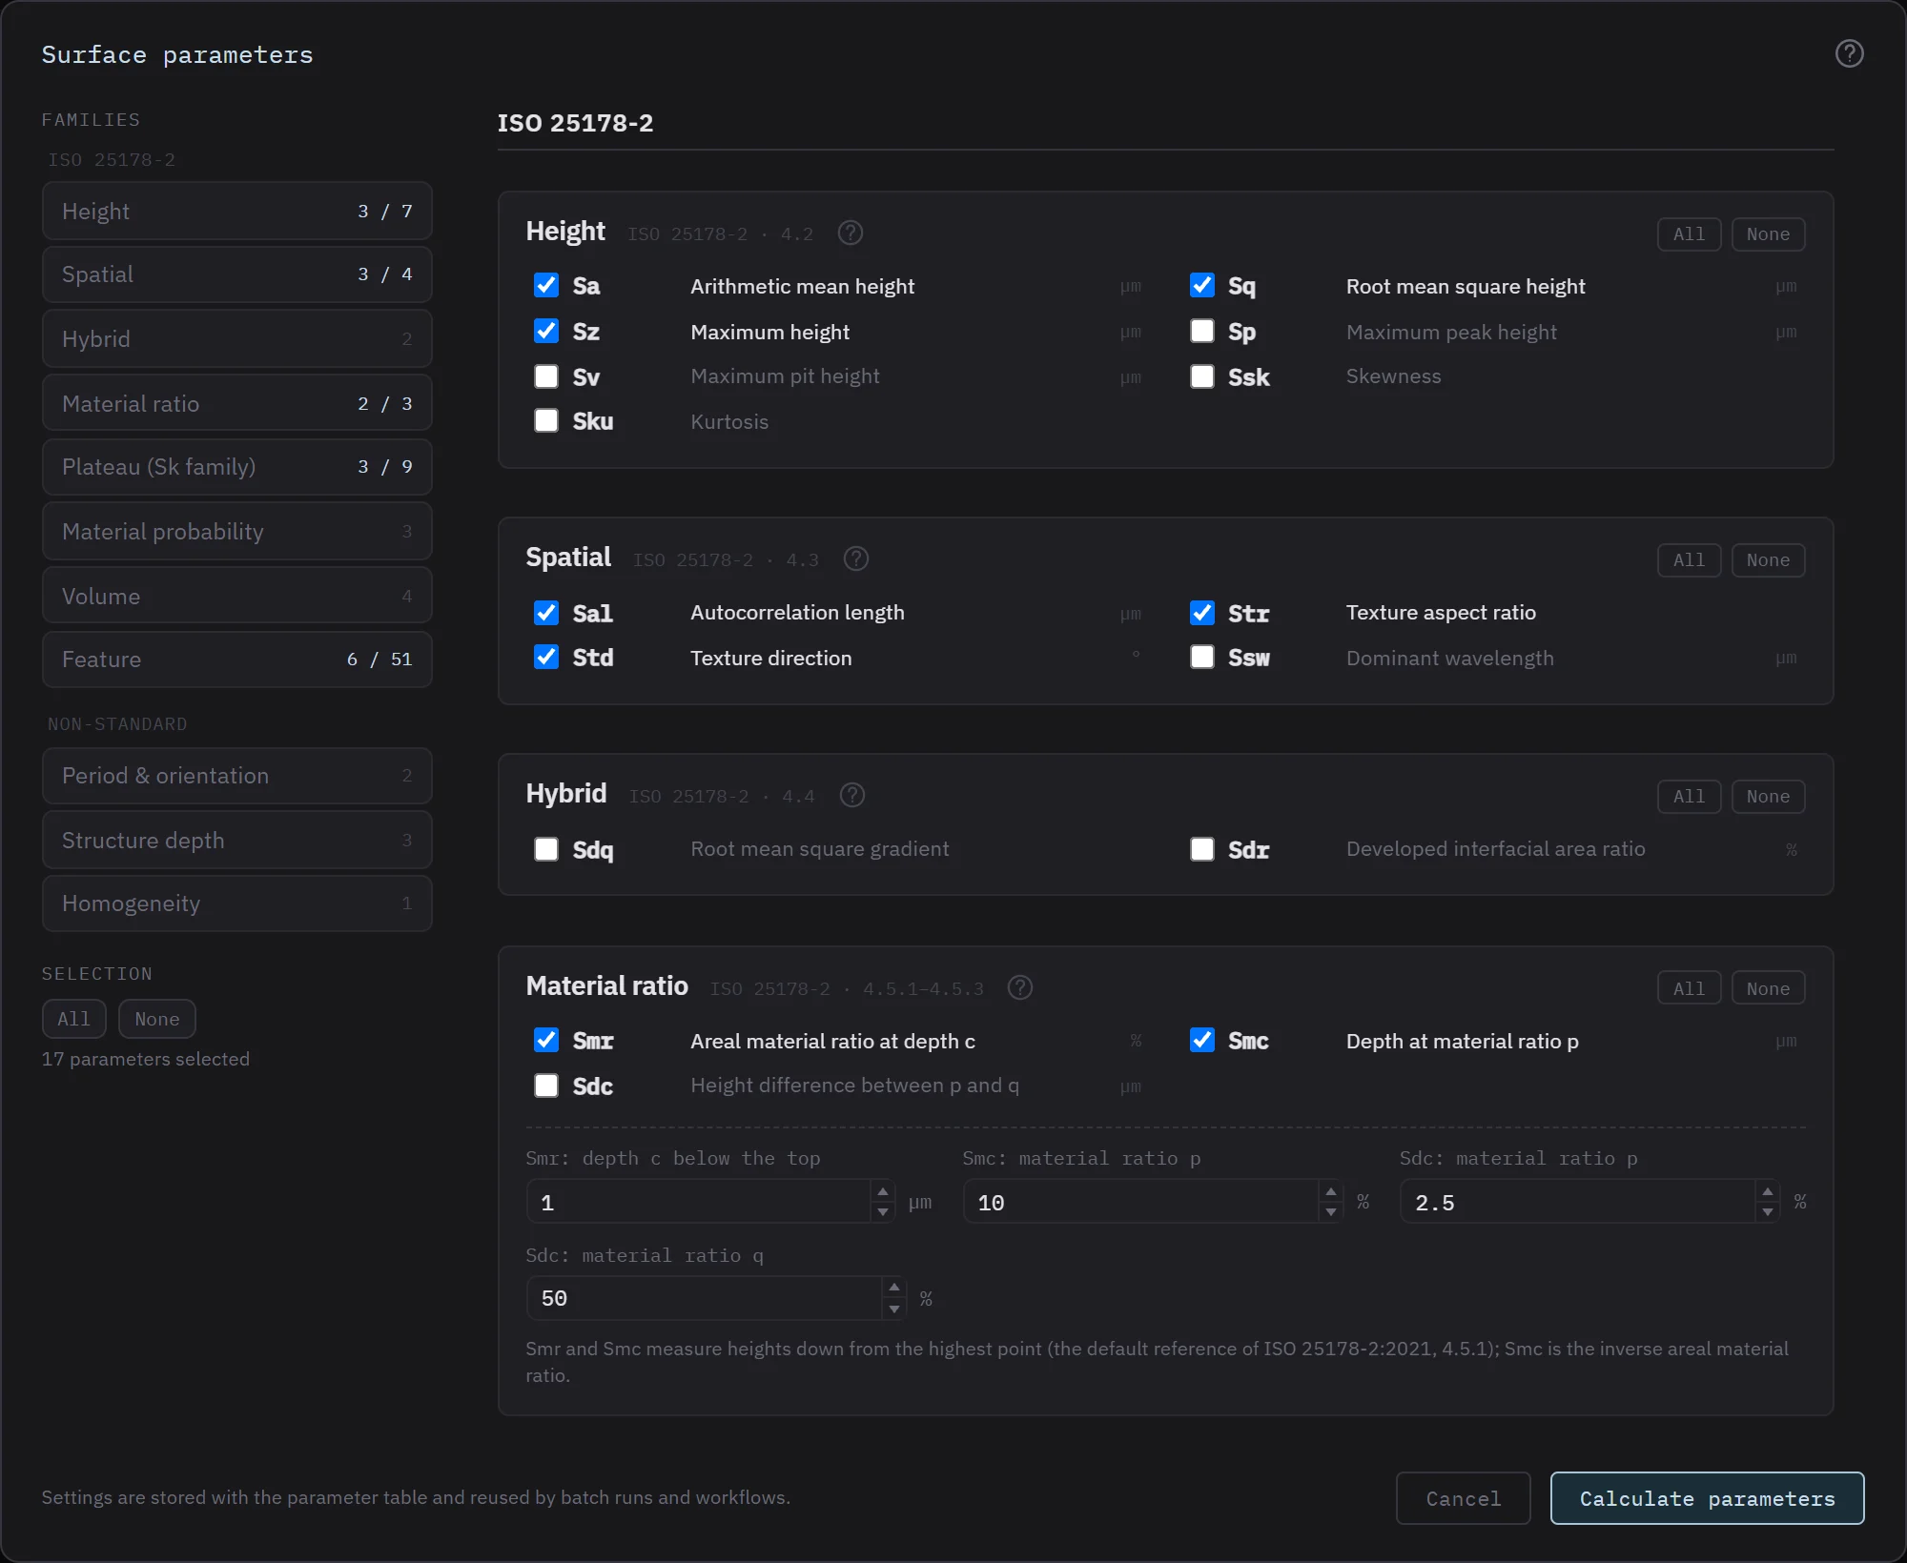The height and width of the screenshot is (1563, 1907).
Task: Increase the Smr depth c value with up arrow
Action: click(883, 1192)
